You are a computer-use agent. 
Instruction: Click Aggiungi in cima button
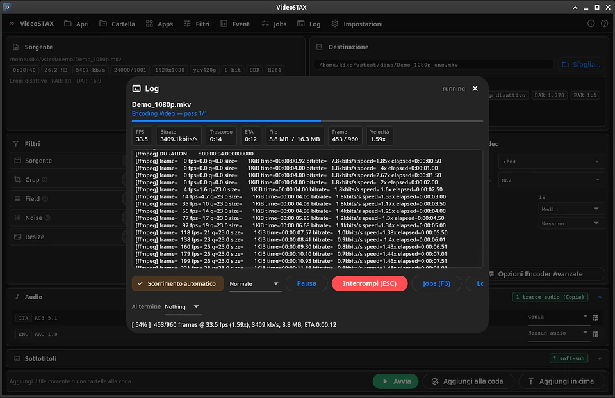pyautogui.click(x=562, y=381)
